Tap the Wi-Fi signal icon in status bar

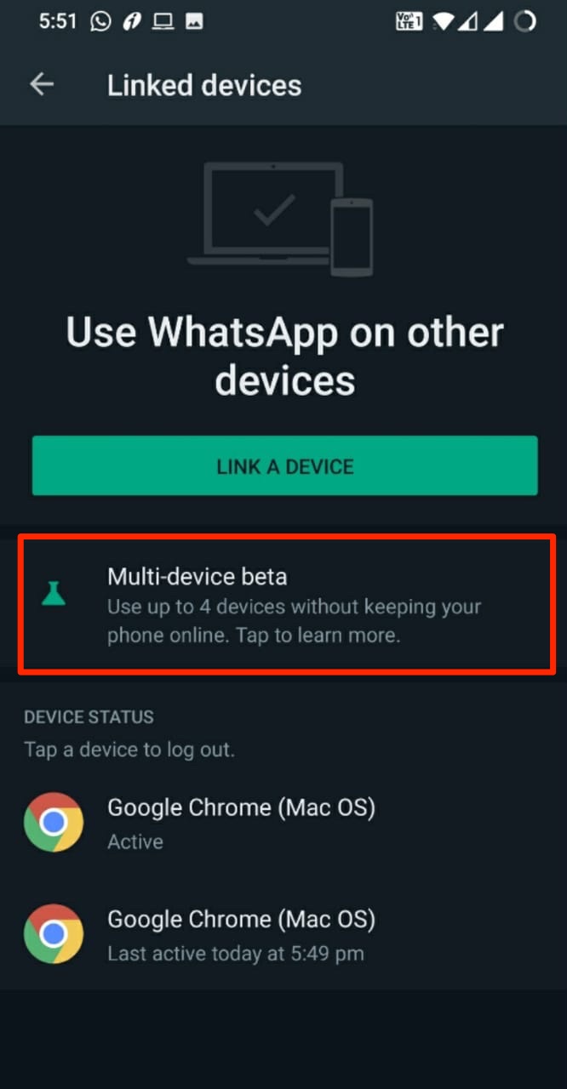[443, 21]
